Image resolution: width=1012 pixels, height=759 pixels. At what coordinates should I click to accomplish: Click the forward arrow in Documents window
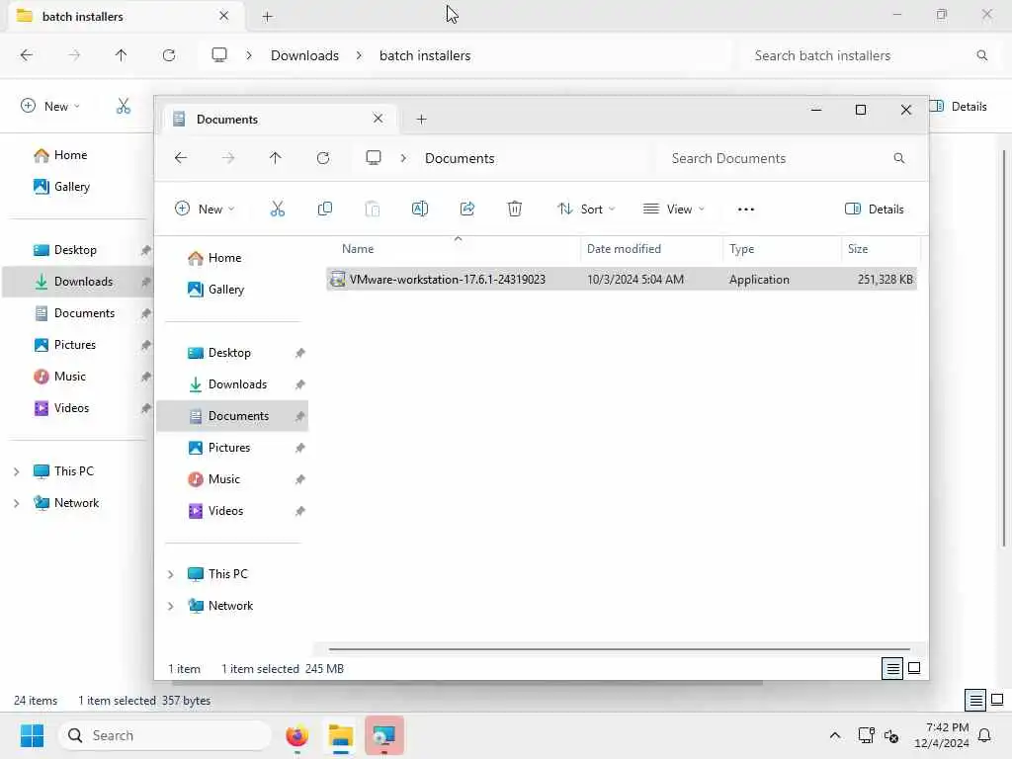tap(228, 158)
